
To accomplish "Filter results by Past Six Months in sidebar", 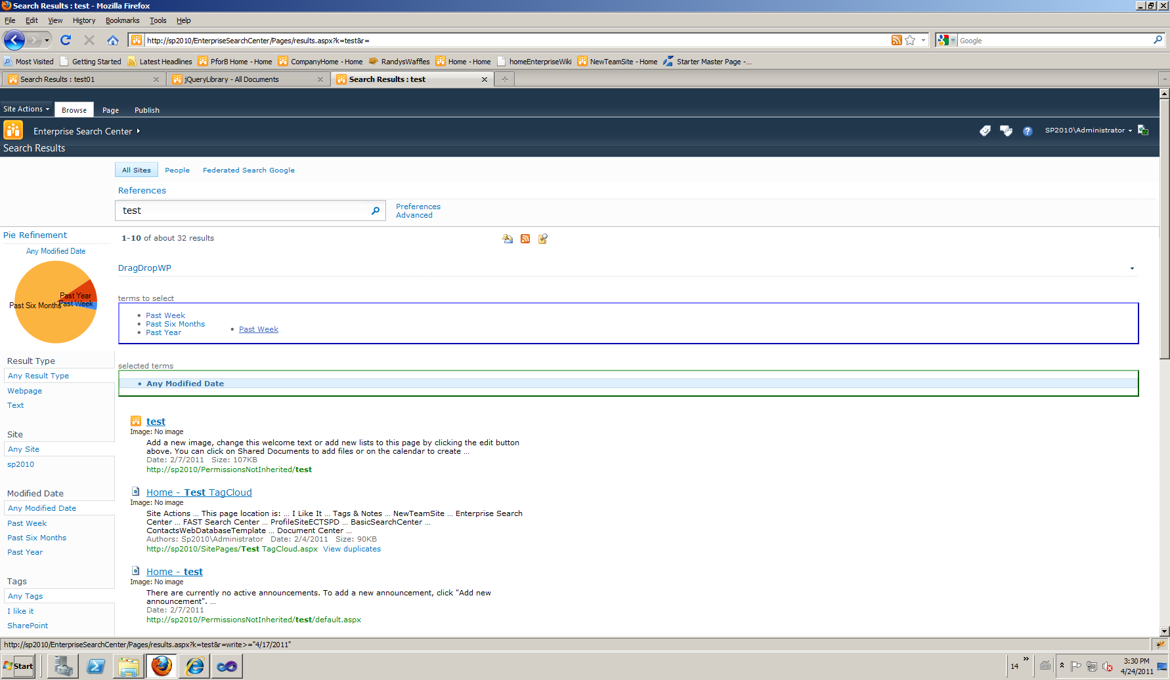I will pos(37,538).
